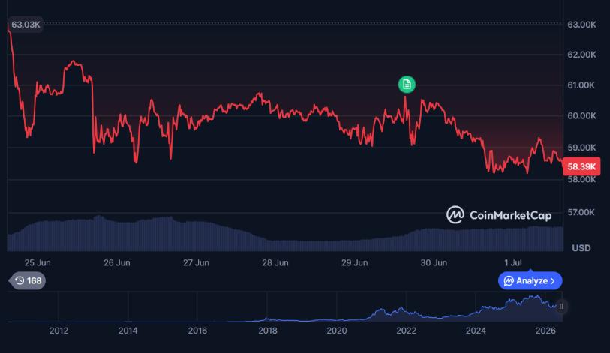The width and height of the screenshot is (610, 353).
Task: Click the 57.00K axis value
Action: pos(581,212)
